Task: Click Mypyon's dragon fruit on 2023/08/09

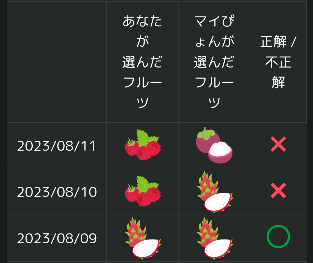Action: (214, 238)
